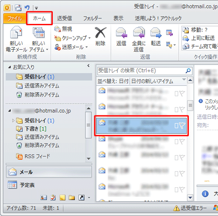Click the folder list scroll down arrow
Screen dimensions: 218x216
coord(89,159)
